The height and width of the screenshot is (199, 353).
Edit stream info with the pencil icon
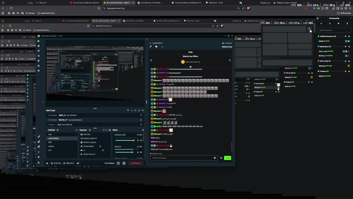point(151,47)
